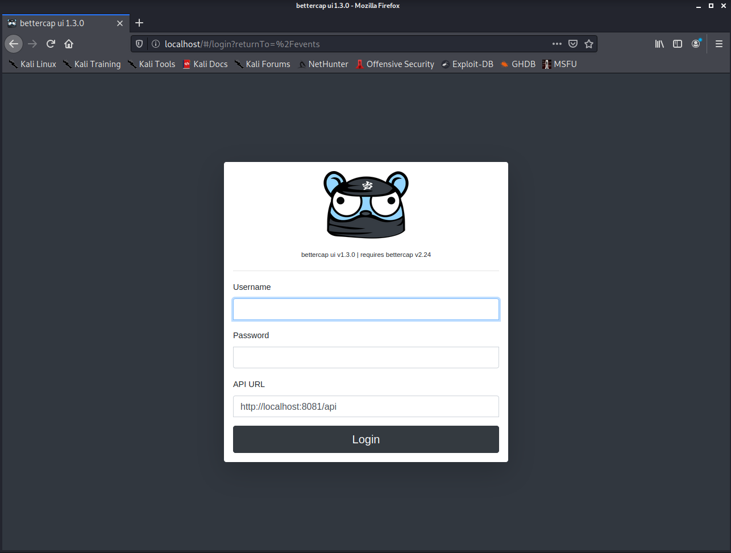Click the Login button
The height and width of the screenshot is (553, 731).
366,439
